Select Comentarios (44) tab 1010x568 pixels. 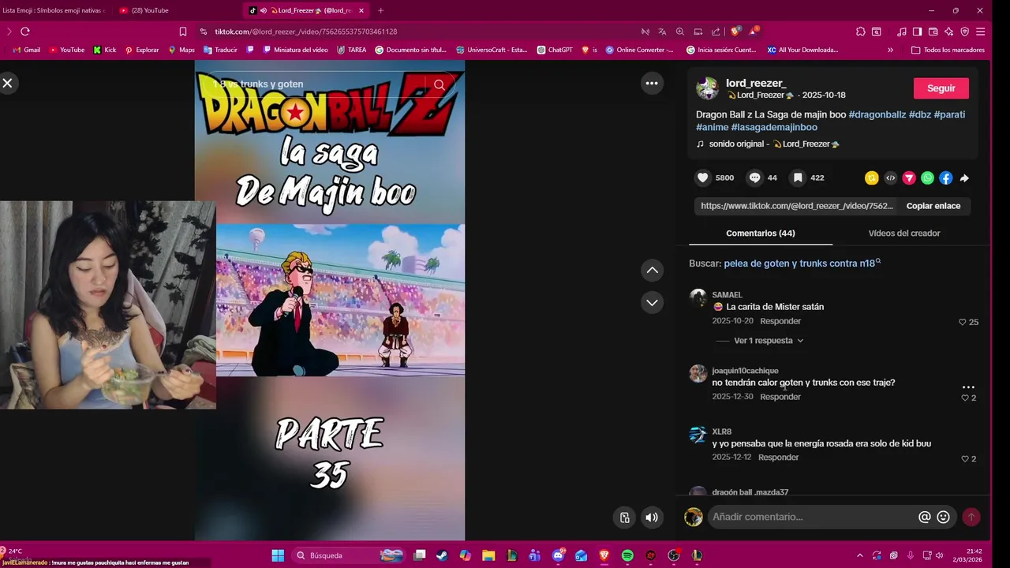761,234
